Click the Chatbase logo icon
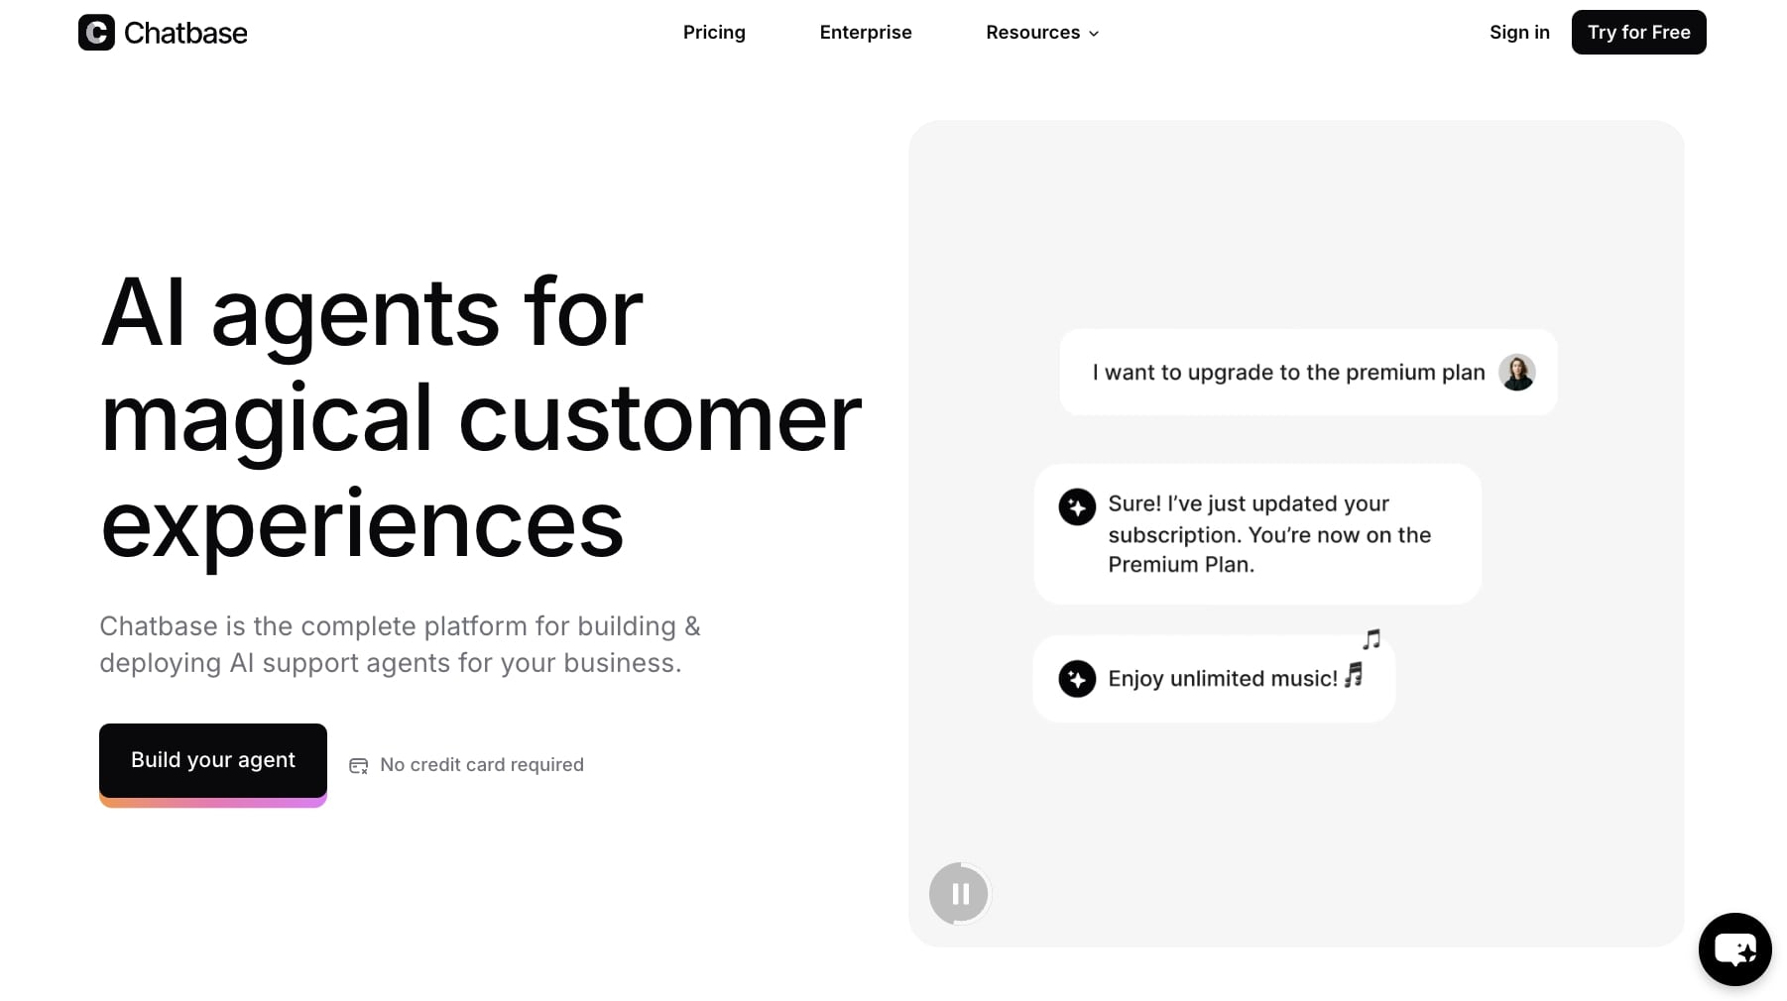Image resolution: width=1787 pixels, height=1001 pixels. click(94, 32)
